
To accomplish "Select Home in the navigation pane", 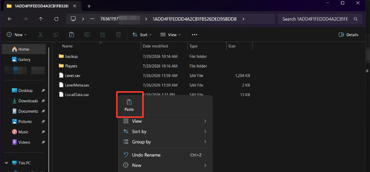I will pyautogui.click(x=24, y=49).
